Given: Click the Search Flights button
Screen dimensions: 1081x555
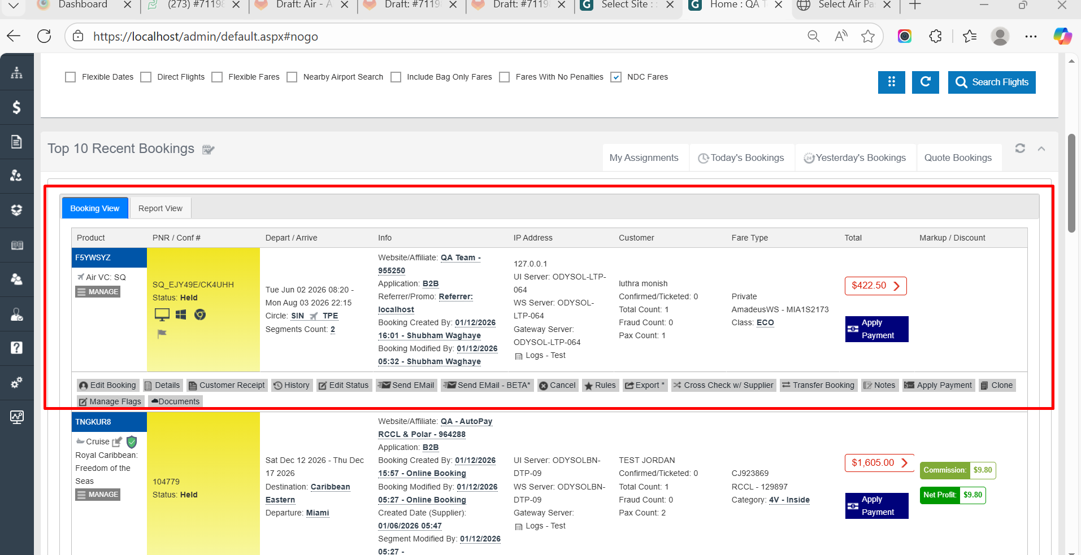Looking at the screenshot, I should pos(992,82).
